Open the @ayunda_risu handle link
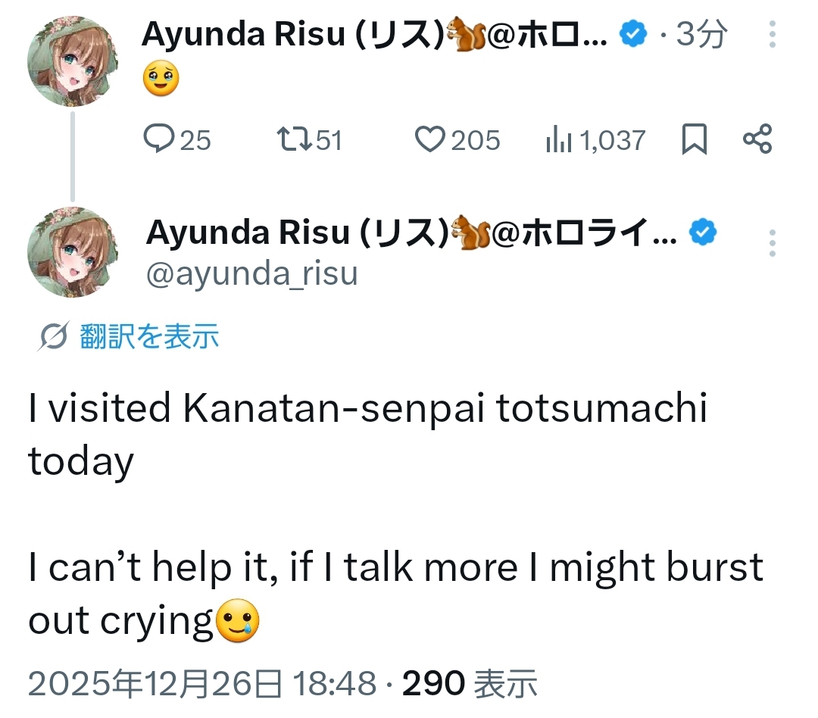Screen dimensions: 818x718 pos(251,274)
